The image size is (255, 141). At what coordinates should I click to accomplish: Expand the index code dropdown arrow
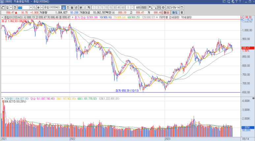click(x=31, y=8)
